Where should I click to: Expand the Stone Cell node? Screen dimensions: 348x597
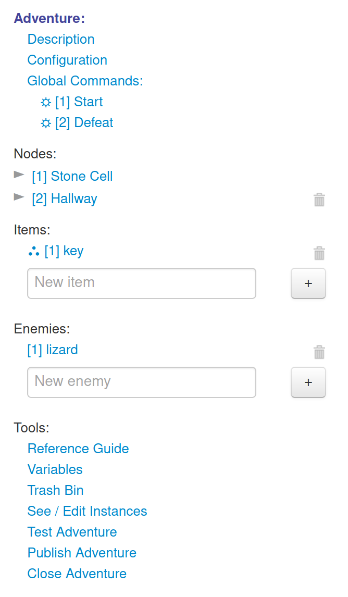coord(19,175)
